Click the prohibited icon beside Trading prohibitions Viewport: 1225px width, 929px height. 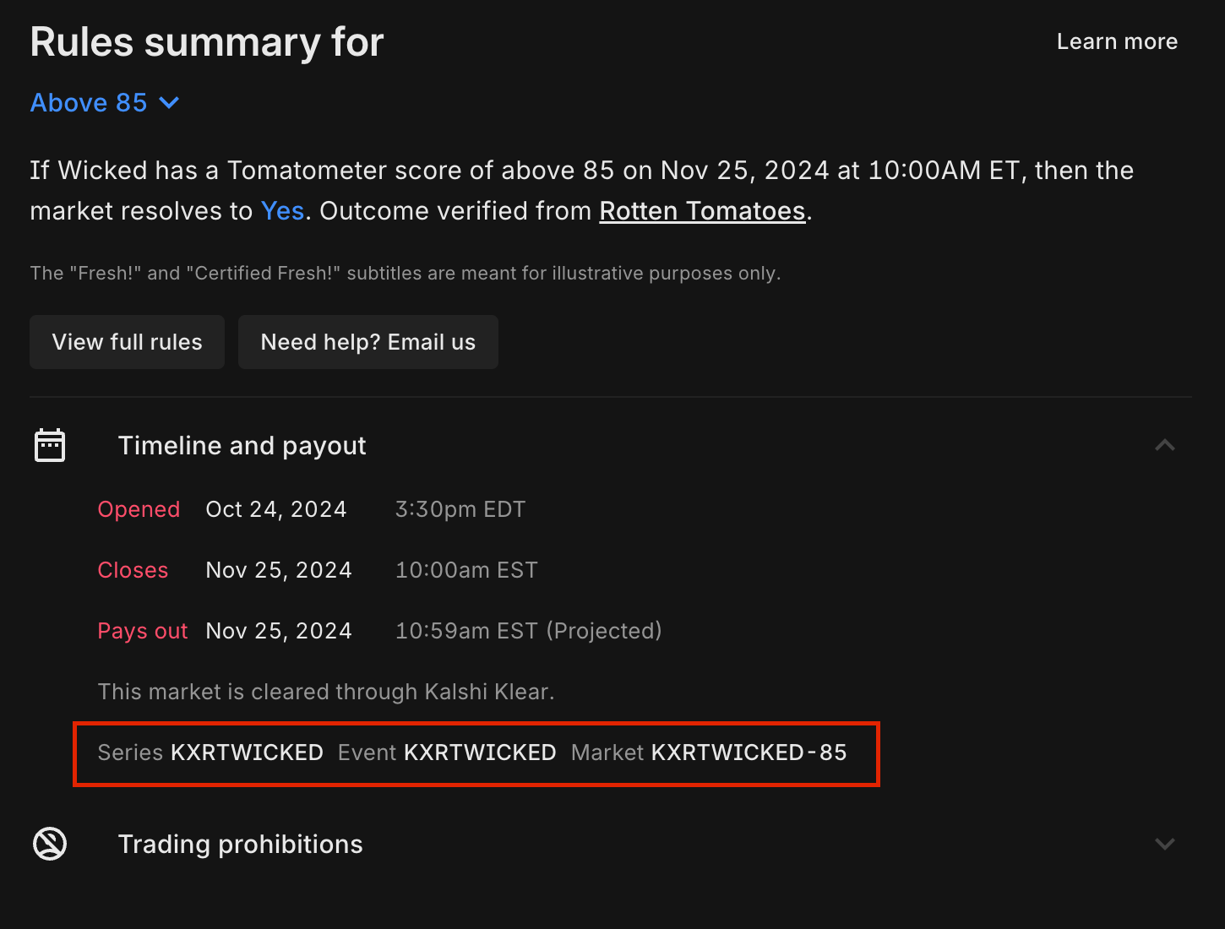(50, 844)
